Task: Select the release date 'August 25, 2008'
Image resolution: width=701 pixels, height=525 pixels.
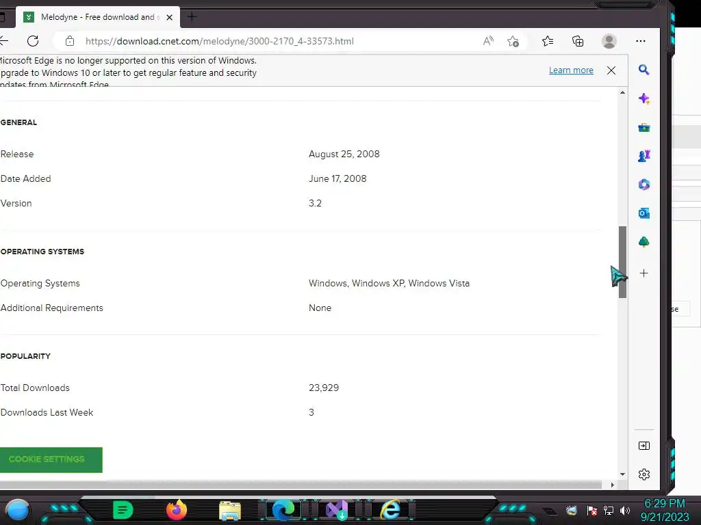Action: 344,154
